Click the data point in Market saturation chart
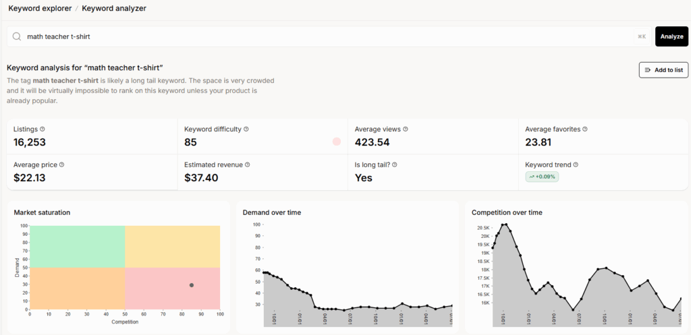Screen dimensions: 691x335 coord(192,285)
